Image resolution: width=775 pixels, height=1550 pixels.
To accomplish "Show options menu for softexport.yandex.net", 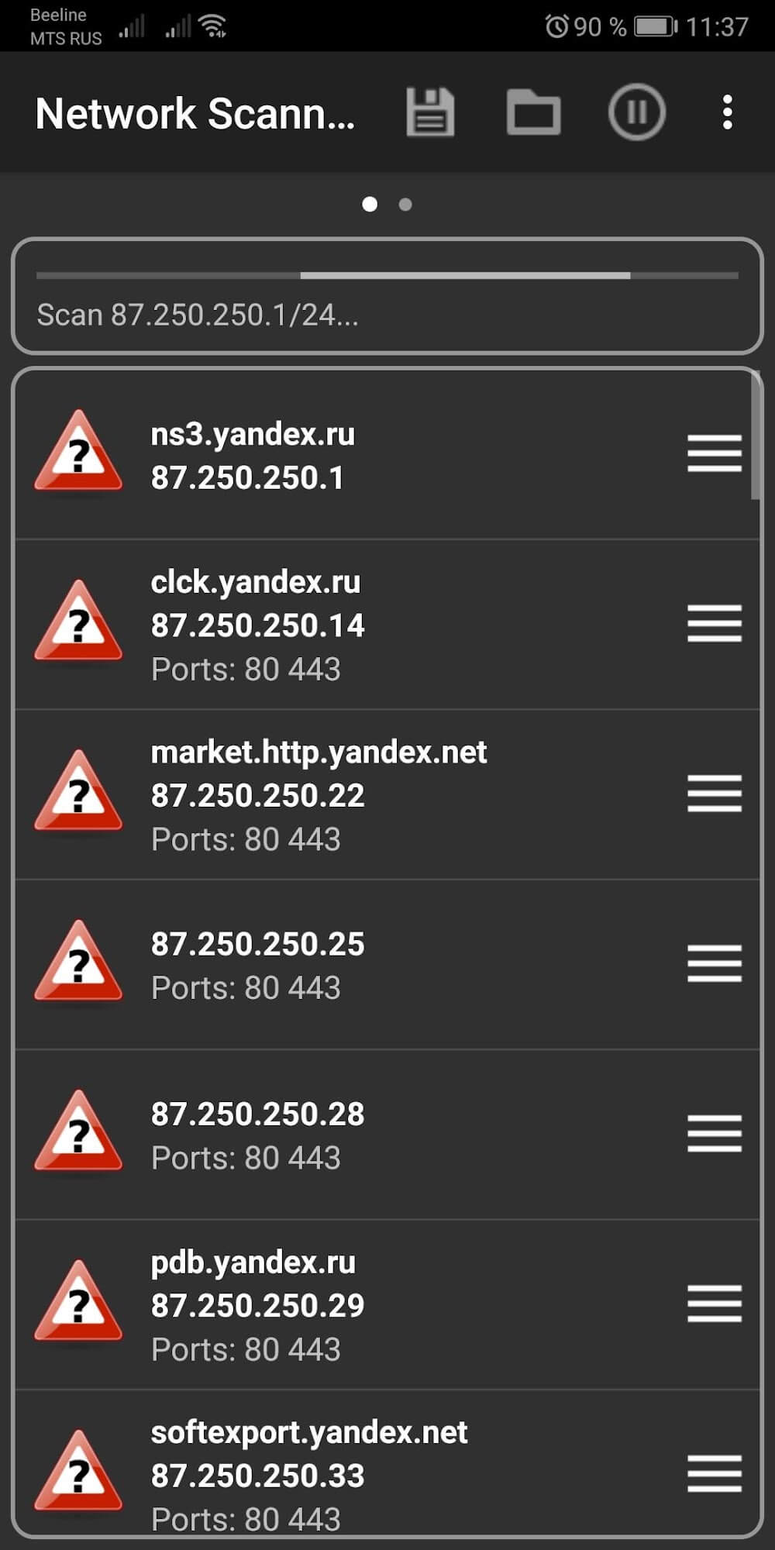I will 714,1473.
